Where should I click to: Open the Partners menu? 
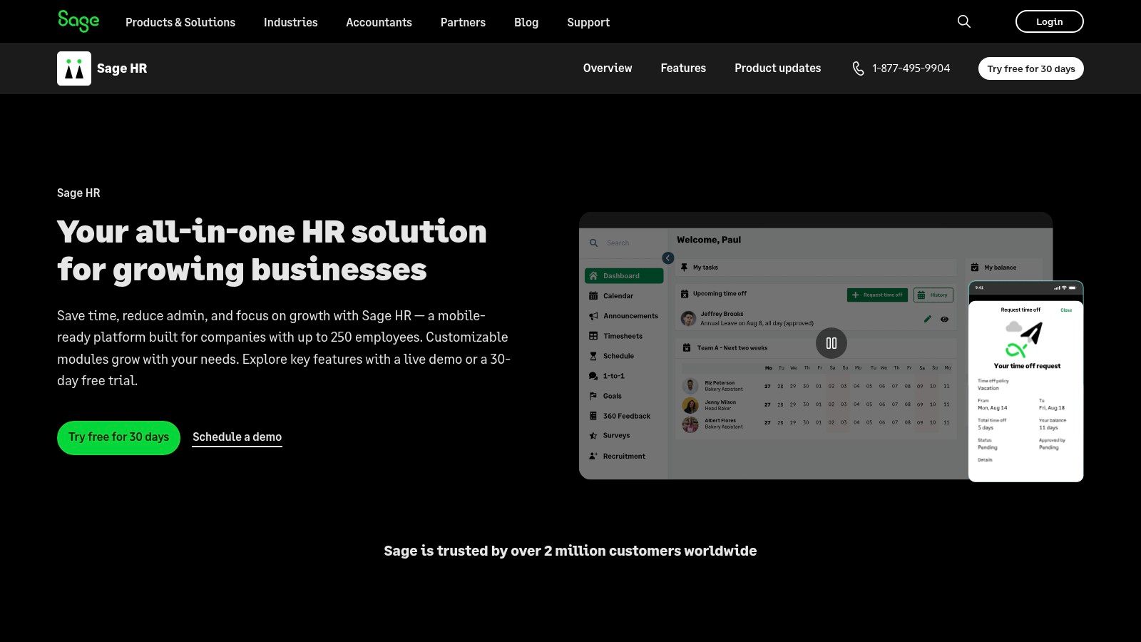(463, 22)
